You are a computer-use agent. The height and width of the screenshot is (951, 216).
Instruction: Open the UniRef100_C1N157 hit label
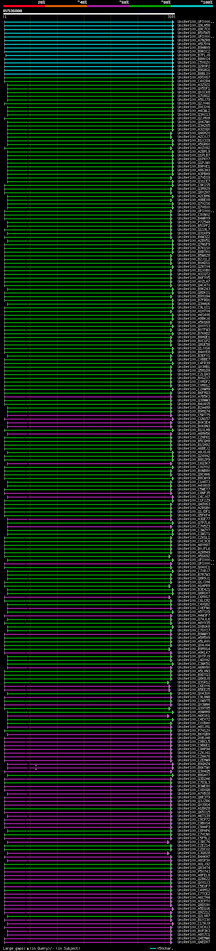click(x=194, y=419)
